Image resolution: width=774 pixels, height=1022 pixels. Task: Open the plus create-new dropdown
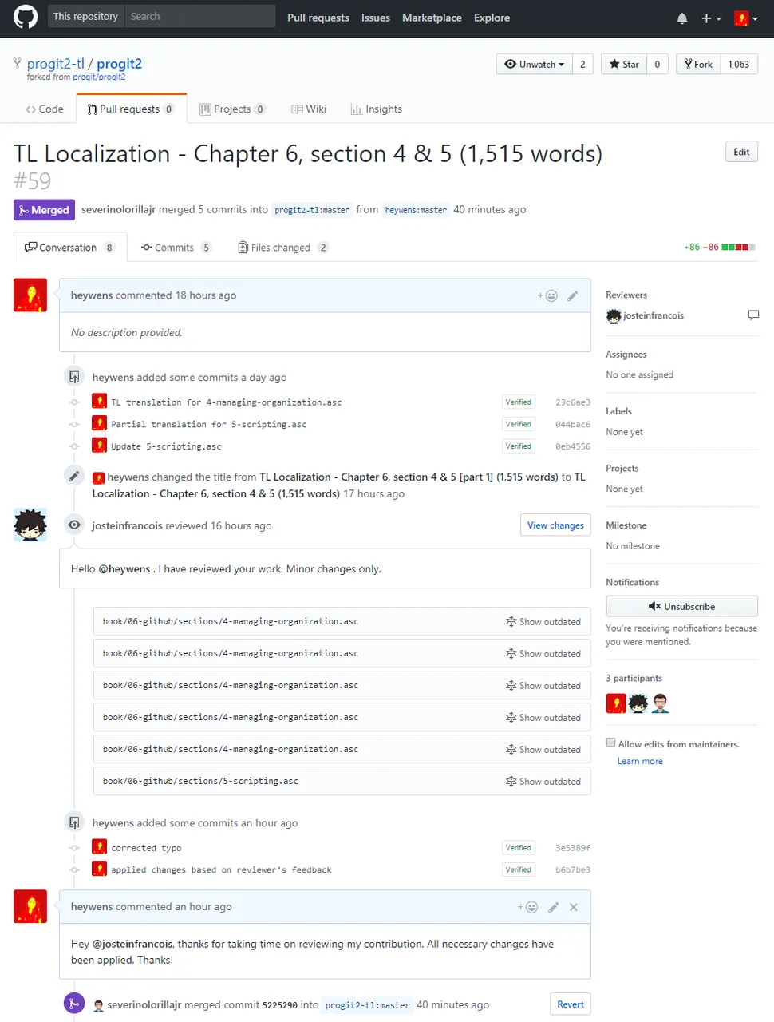coord(711,18)
